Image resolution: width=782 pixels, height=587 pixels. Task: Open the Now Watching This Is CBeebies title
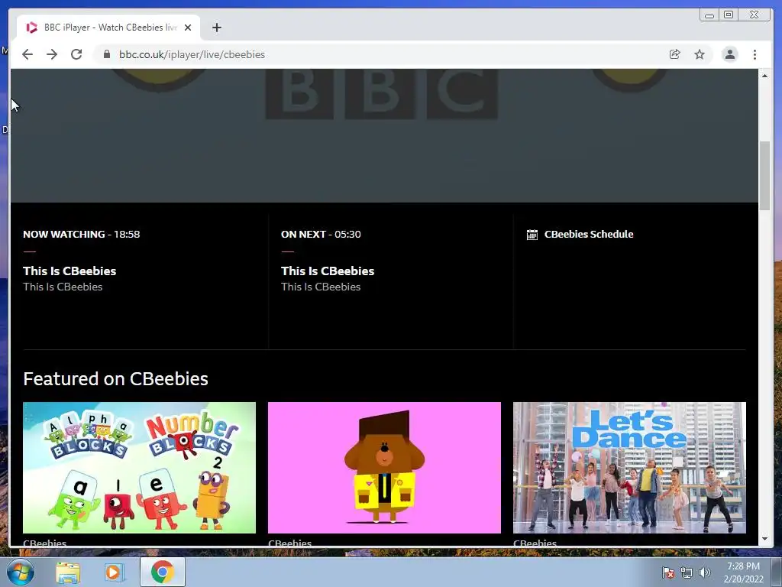pos(69,271)
